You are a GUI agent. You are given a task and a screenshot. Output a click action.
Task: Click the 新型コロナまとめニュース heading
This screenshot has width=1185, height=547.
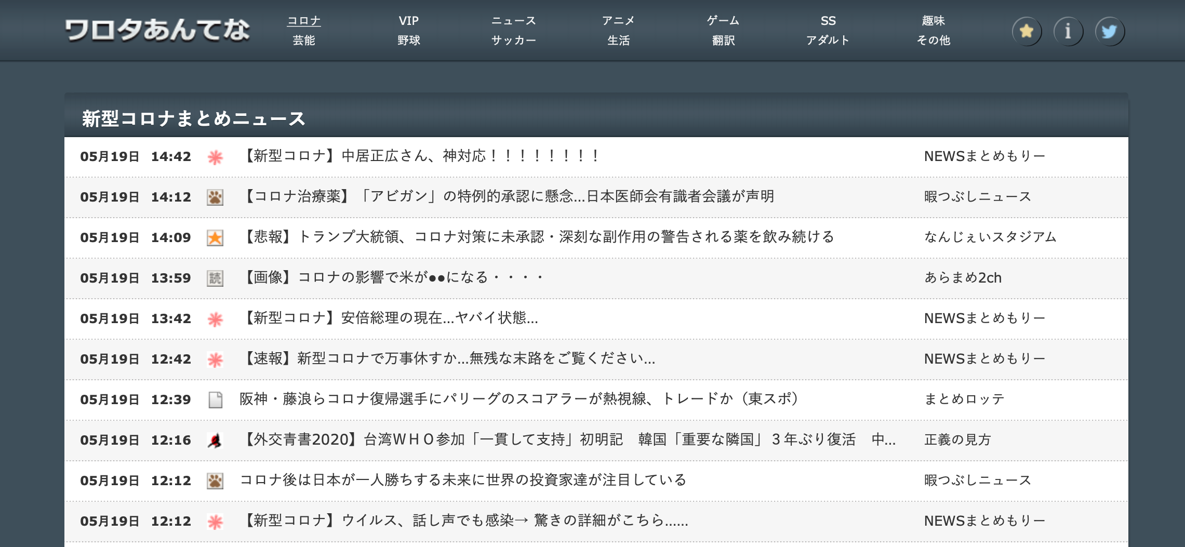(193, 118)
